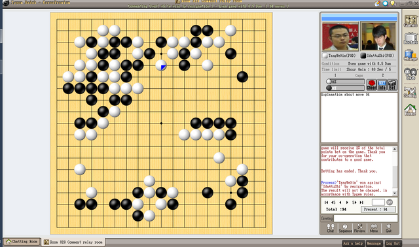This screenshot has width=419, height=247.
Task: Click the blue Process> link in the log
Action: [328, 182]
